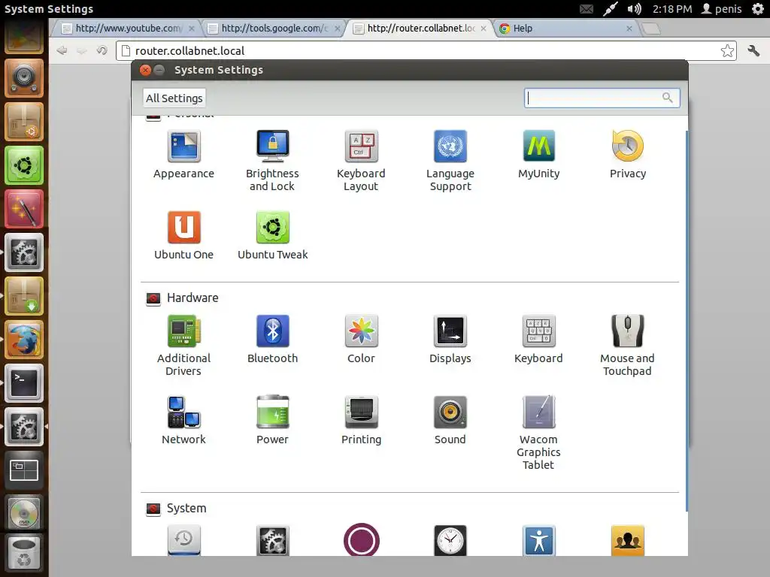The image size is (770, 577).
Task: Open the workspace switcher in launcher
Action: click(24, 470)
